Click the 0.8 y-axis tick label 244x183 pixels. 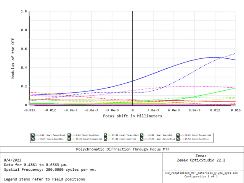(x=24, y=30)
